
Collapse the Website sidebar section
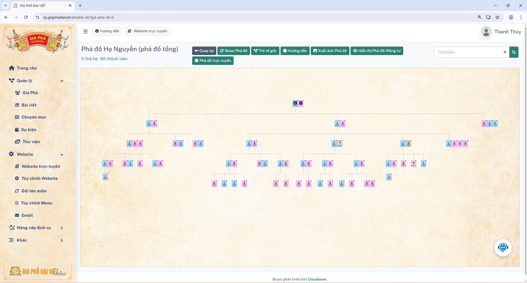(62, 154)
